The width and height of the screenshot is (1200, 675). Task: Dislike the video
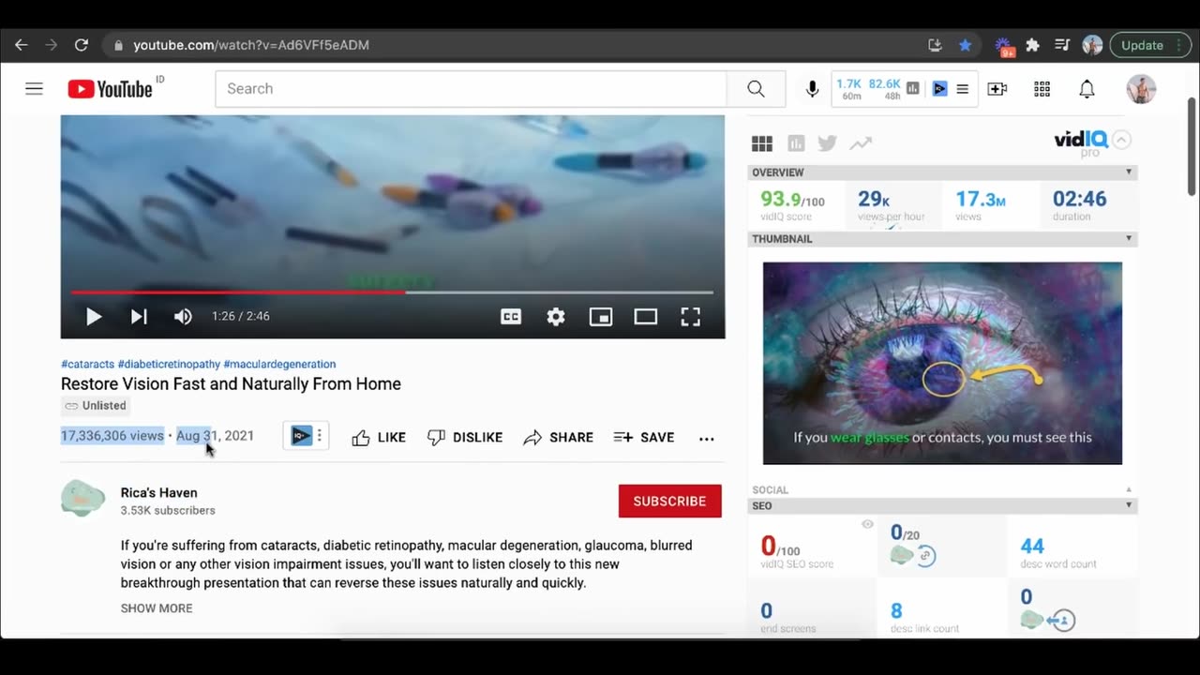(x=465, y=438)
